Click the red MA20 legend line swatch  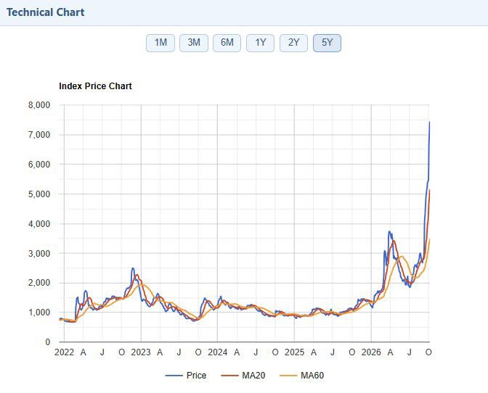point(229,376)
